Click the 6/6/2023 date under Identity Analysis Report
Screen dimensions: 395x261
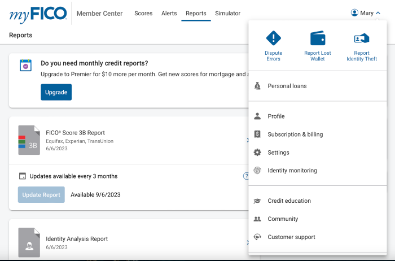pyautogui.click(x=56, y=247)
